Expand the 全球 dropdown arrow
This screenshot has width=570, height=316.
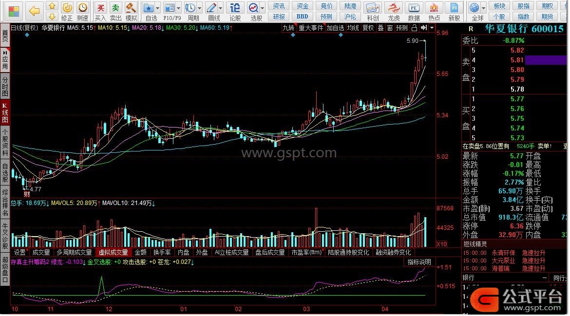coord(483,8)
